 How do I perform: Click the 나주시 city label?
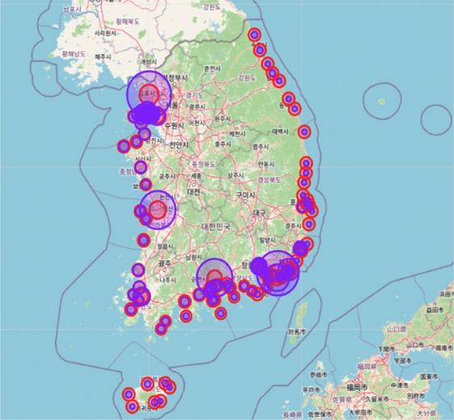pyautogui.click(x=168, y=280)
